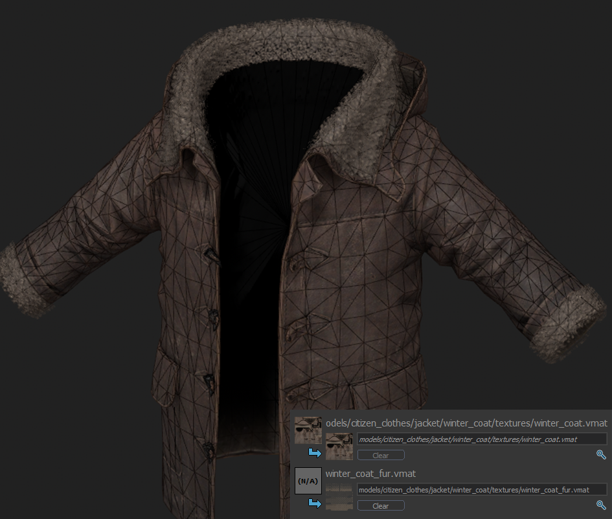Click the winter_coat.vmat material title text

(466, 423)
